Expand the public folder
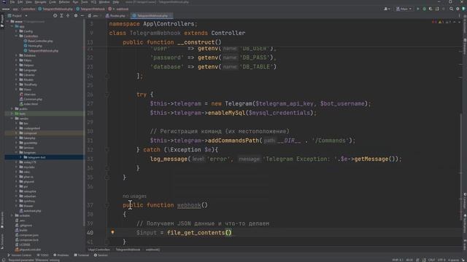This screenshot has height=262, width=467. point(12,108)
